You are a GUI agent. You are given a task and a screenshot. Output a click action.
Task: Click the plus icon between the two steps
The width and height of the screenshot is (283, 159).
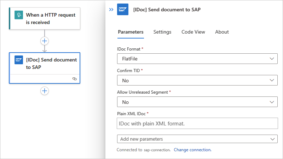tap(45, 41)
